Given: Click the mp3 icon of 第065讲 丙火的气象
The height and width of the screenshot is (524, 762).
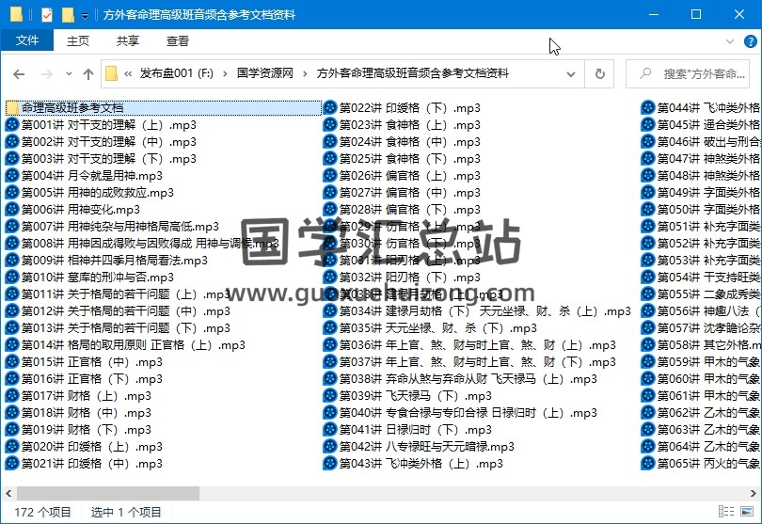Looking at the screenshot, I should pos(648,463).
